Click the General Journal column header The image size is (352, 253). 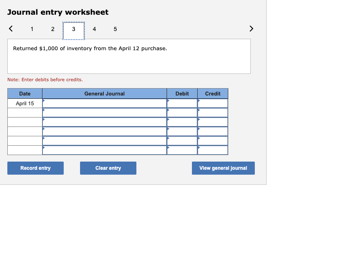(x=105, y=93)
